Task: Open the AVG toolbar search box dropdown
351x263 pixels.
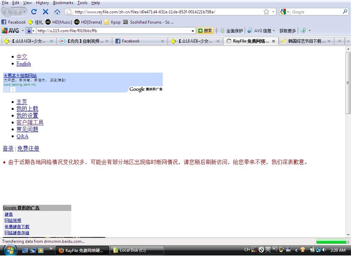Action: tap(193, 31)
